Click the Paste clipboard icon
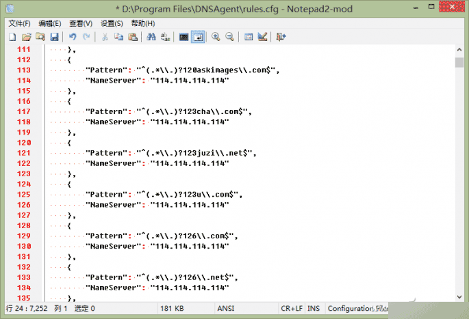The width and height of the screenshot is (469, 319). tap(133, 37)
